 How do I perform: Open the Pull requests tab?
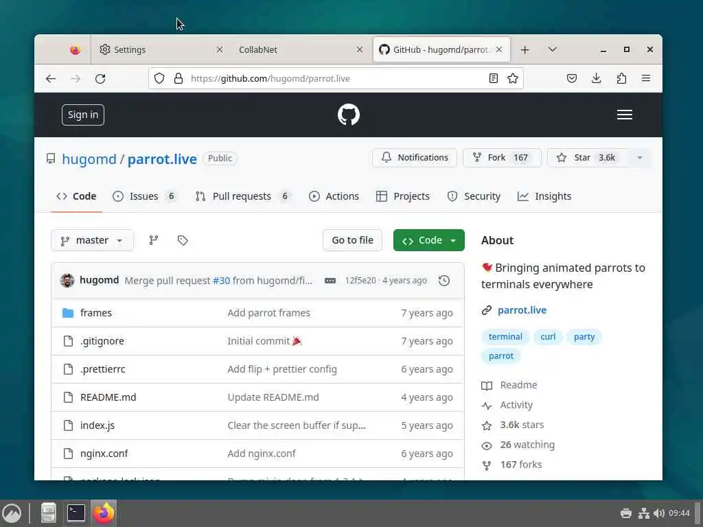click(x=242, y=197)
